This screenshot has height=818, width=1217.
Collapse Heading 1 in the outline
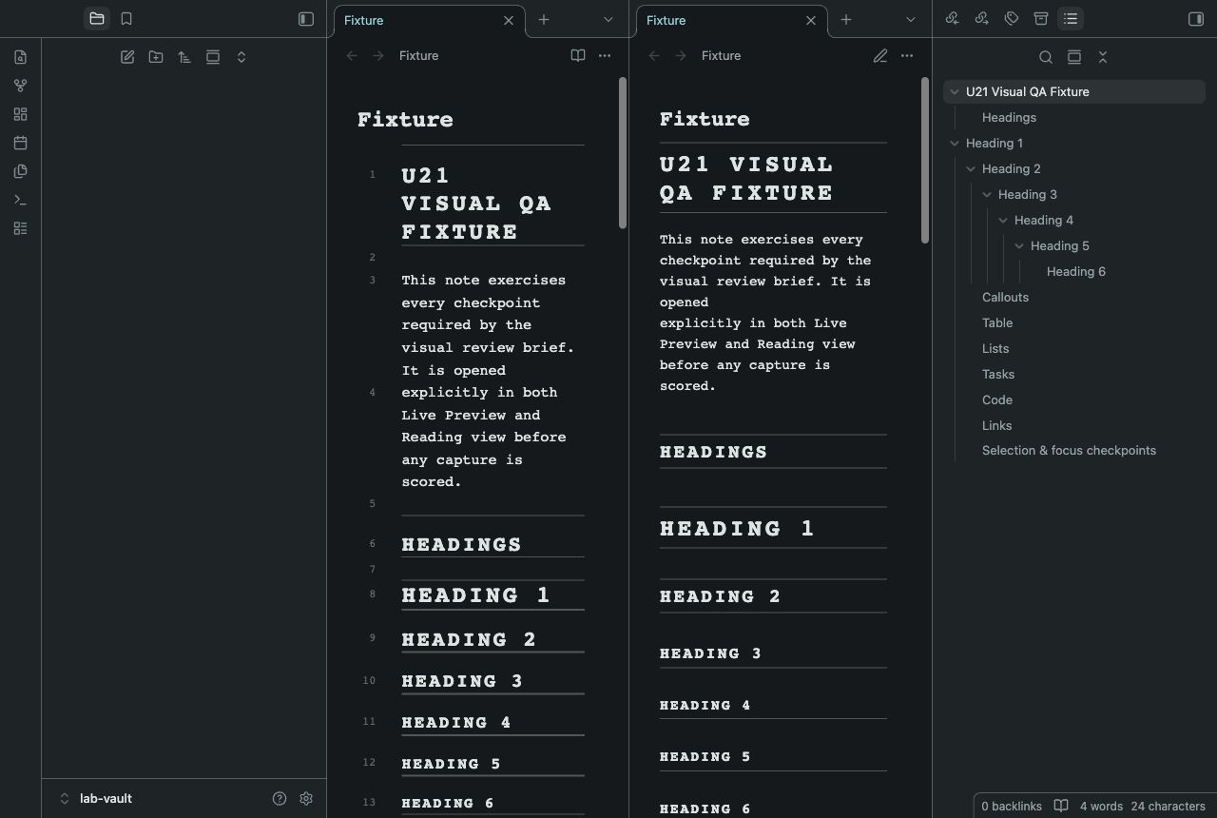click(x=955, y=144)
